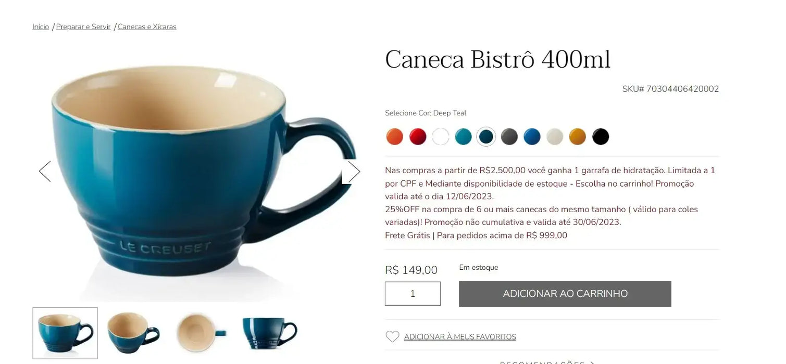Viewport: 786px width, 364px height.
Task: Go to Preparar e Servir breadcrumb
Action: click(x=83, y=27)
